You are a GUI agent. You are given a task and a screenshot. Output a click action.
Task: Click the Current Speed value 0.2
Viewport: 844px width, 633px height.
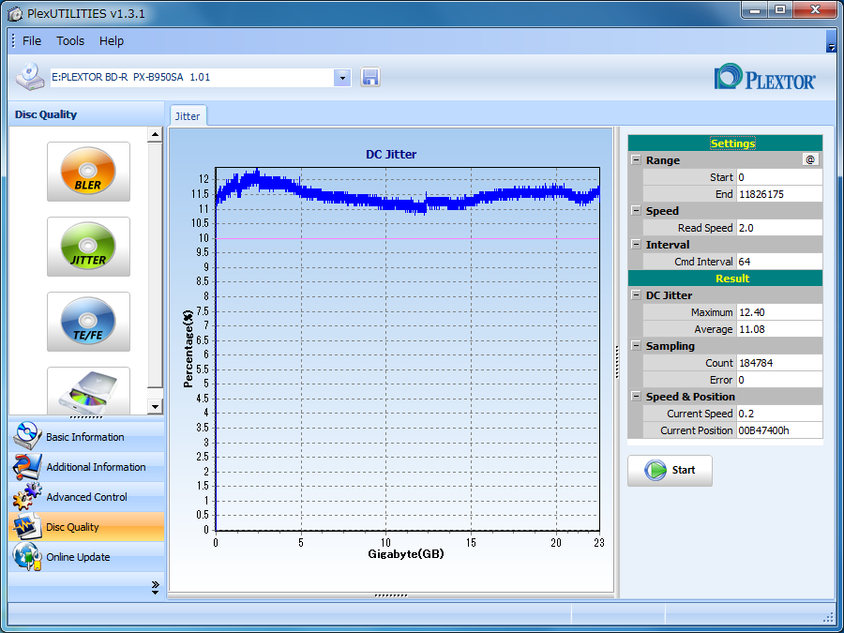[779, 414]
